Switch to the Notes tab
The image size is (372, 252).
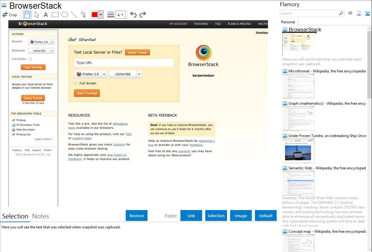pyautogui.click(x=41, y=216)
